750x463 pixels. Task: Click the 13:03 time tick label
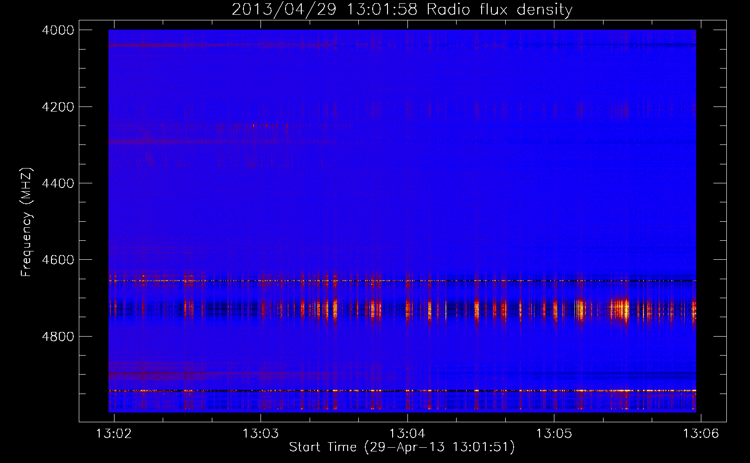coord(261,433)
